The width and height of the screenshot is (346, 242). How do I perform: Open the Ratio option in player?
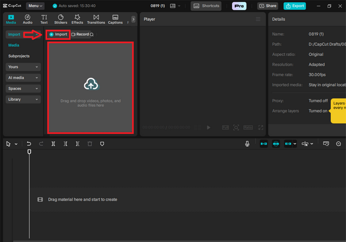point(248,128)
